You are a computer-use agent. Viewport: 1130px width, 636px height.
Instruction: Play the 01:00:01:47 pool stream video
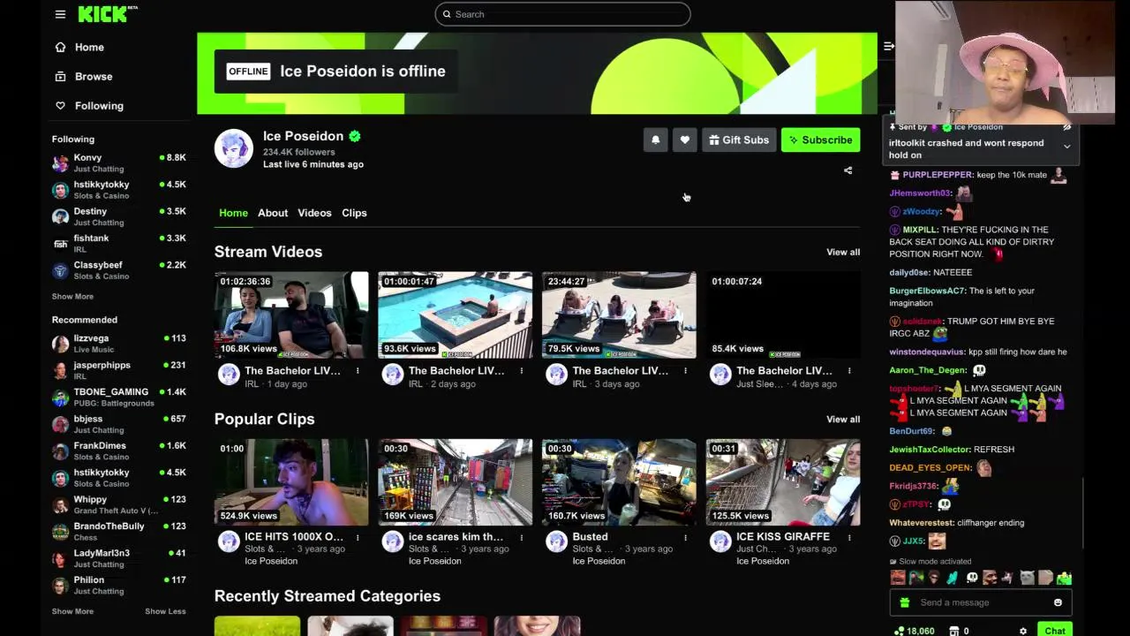[x=456, y=314]
